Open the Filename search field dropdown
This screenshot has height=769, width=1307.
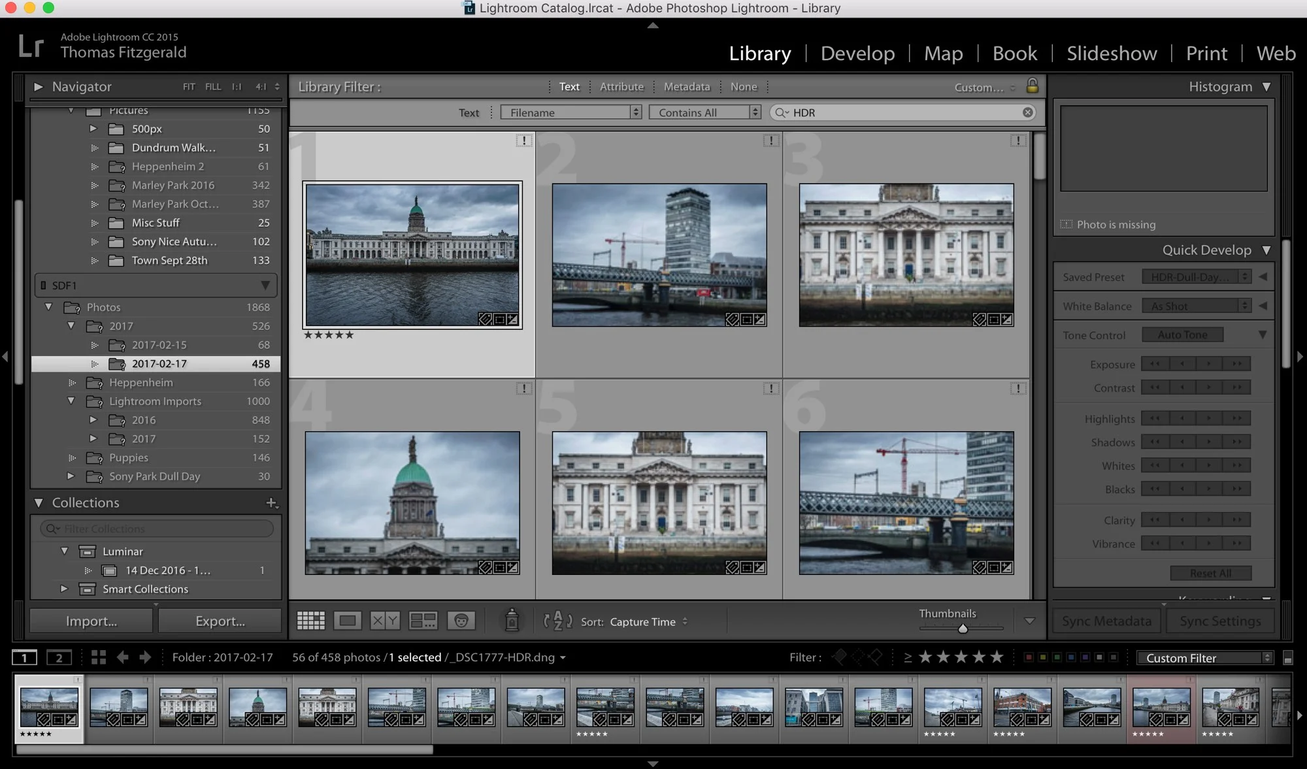571,112
